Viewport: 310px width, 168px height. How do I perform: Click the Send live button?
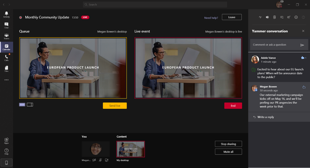coord(115,106)
